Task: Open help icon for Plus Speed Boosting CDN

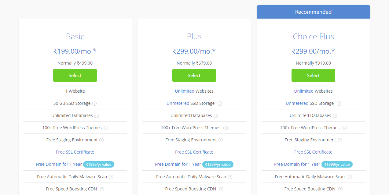Action: point(221,189)
